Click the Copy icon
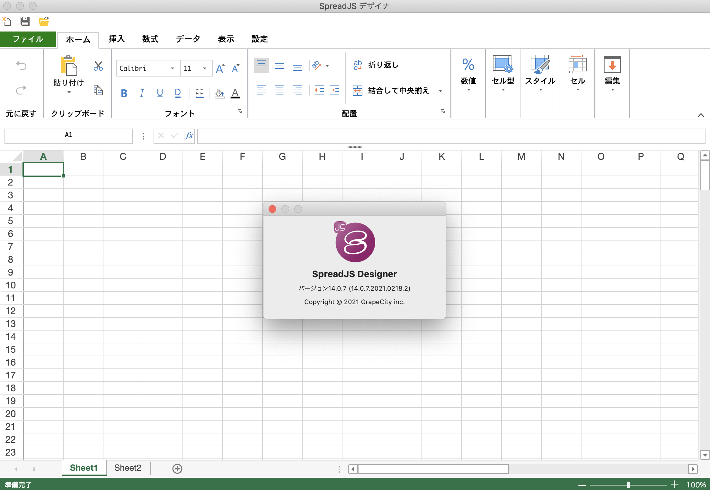The image size is (710, 490). 98,90
